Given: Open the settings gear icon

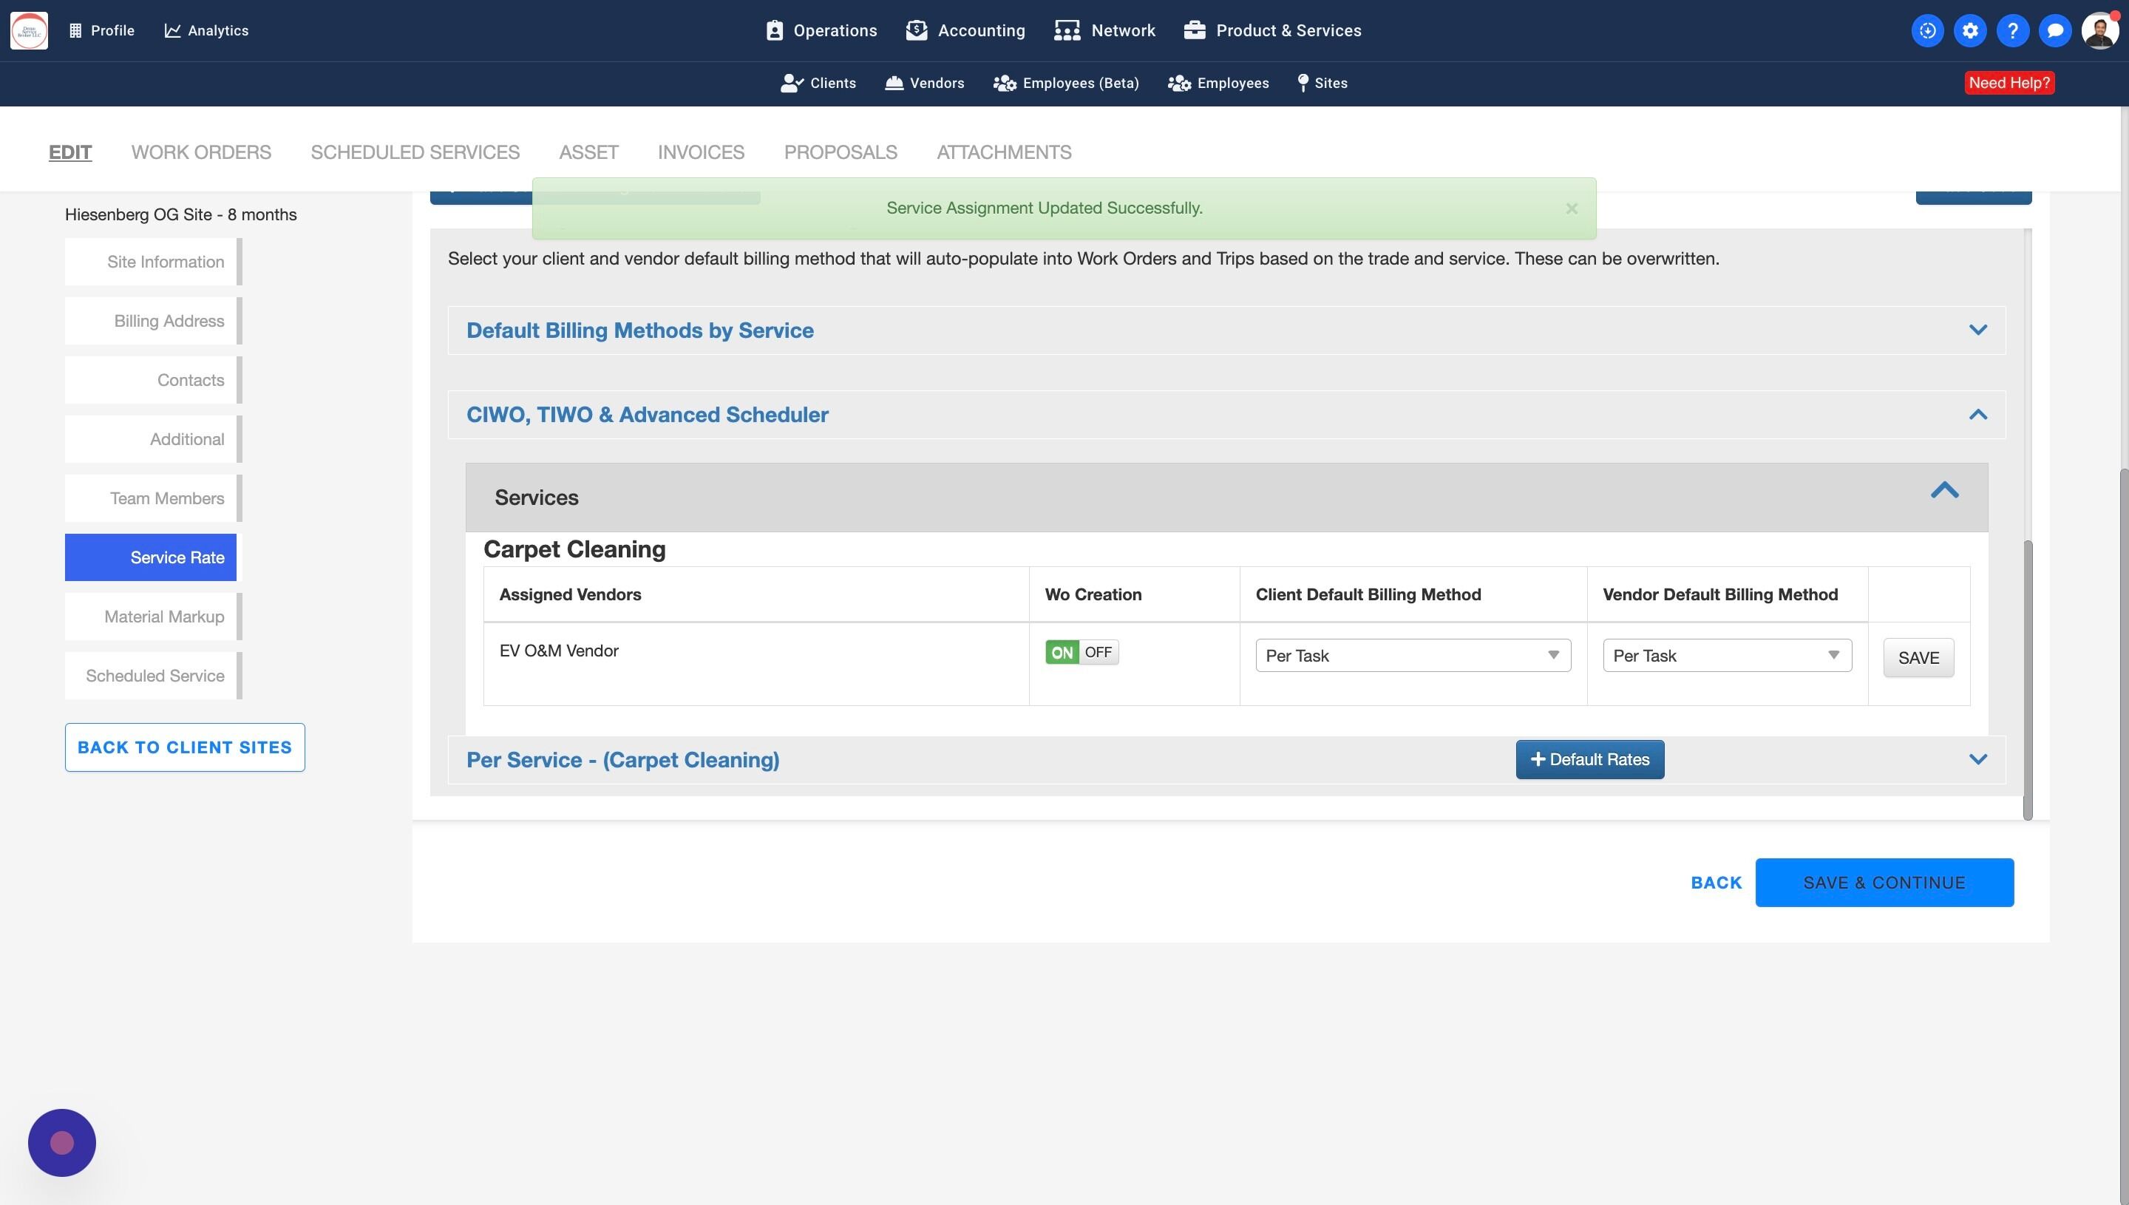Looking at the screenshot, I should pyautogui.click(x=1969, y=30).
